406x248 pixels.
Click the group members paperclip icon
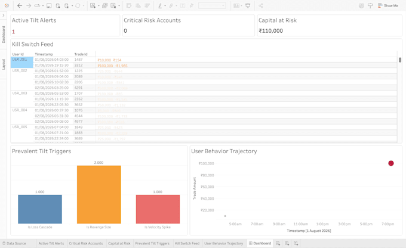171,5
